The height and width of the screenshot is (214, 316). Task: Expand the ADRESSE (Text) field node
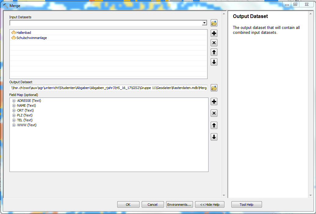pos(14,101)
